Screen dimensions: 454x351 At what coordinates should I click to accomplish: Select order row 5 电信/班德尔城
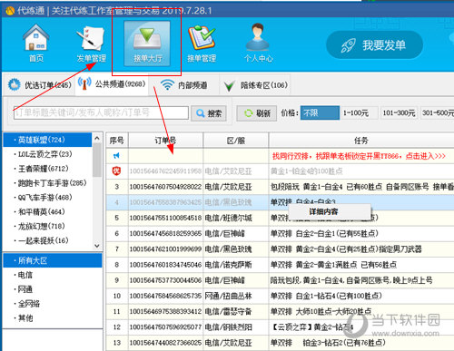pyautogui.click(x=280, y=218)
